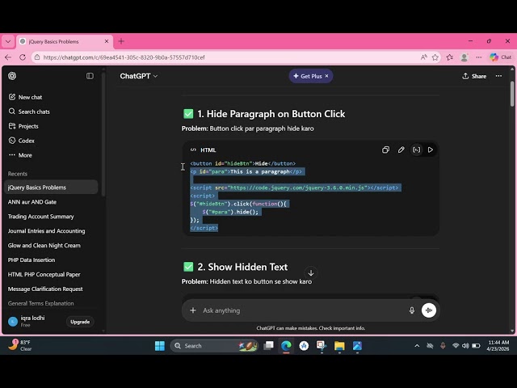Open Edge Settings and more menu
Screen dimensions: 517x388
[479, 57]
